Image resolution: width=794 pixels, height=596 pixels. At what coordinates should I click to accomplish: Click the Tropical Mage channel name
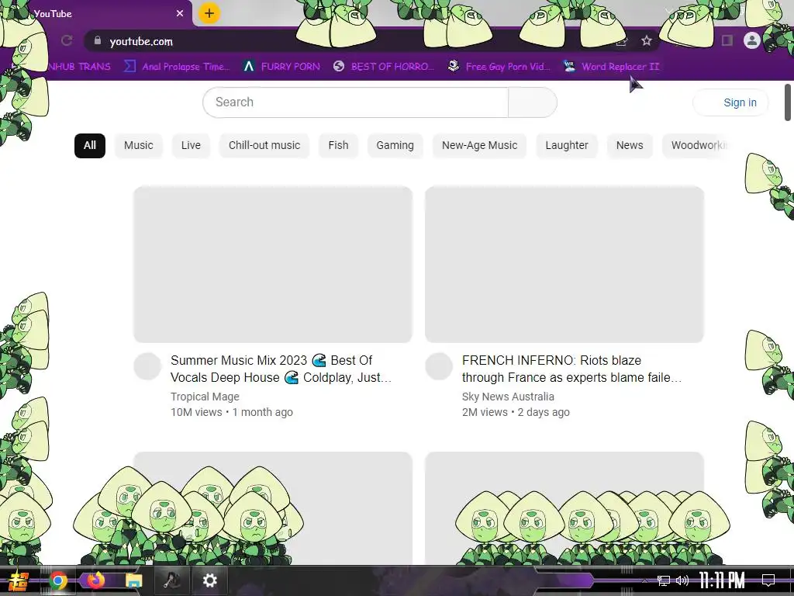click(205, 397)
